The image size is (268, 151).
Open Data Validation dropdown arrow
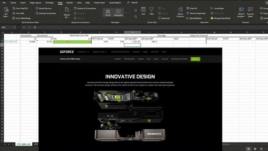pos(206,18)
